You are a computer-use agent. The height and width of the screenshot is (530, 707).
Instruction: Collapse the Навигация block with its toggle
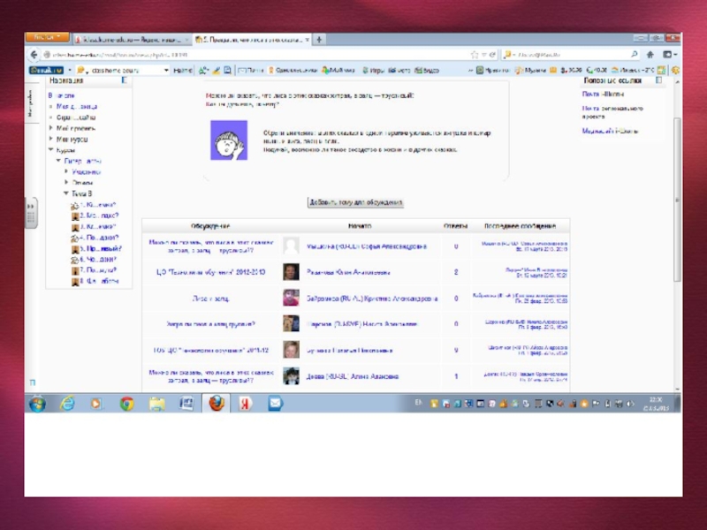pos(125,80)
